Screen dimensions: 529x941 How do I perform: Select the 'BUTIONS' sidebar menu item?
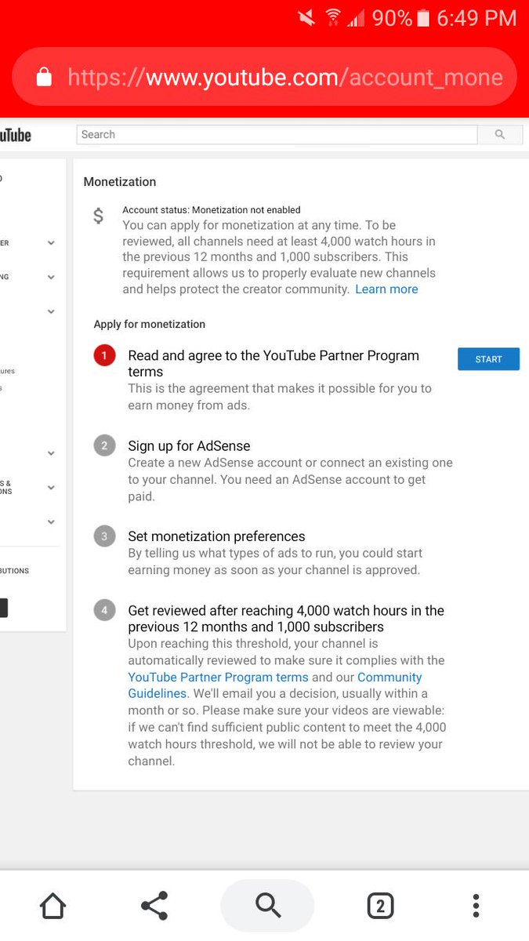point(15,571)
